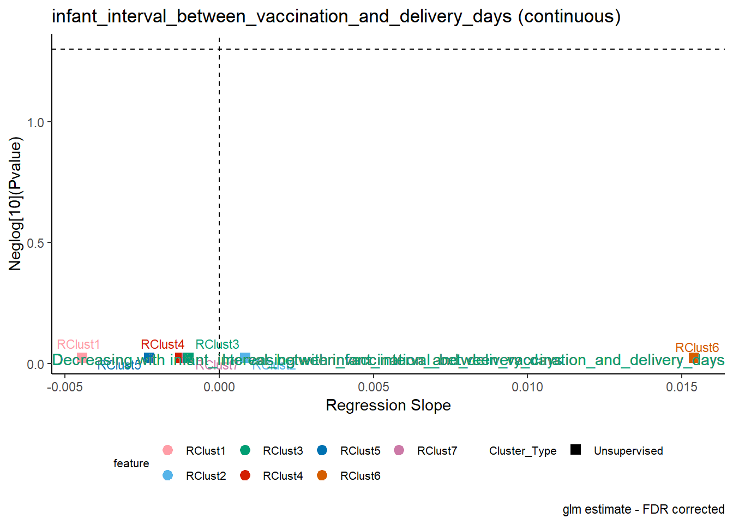This screenshot has width=733, height=524.
Task: Select the light blue RClust2 data point
Action: 245,358
